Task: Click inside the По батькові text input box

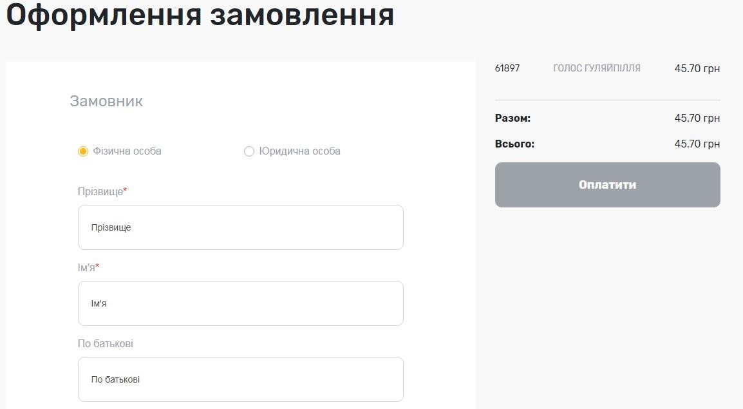Action: click(x=240, y=379)
